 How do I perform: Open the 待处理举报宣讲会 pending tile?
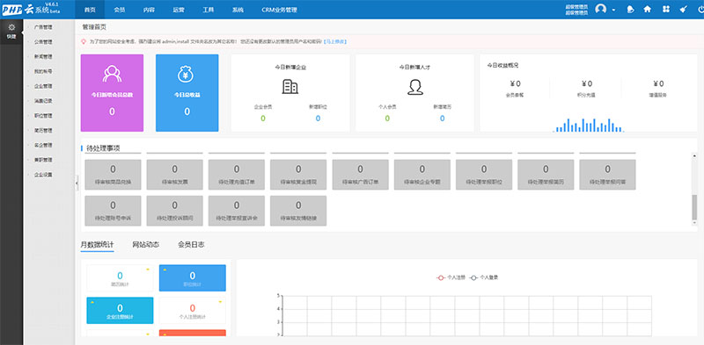click(x=237, y=211)
